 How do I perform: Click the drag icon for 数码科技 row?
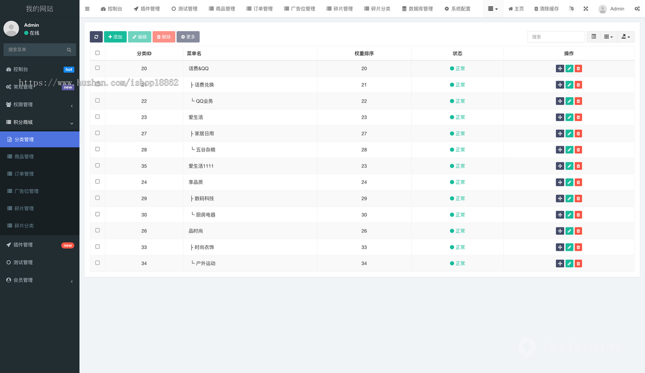560,198
